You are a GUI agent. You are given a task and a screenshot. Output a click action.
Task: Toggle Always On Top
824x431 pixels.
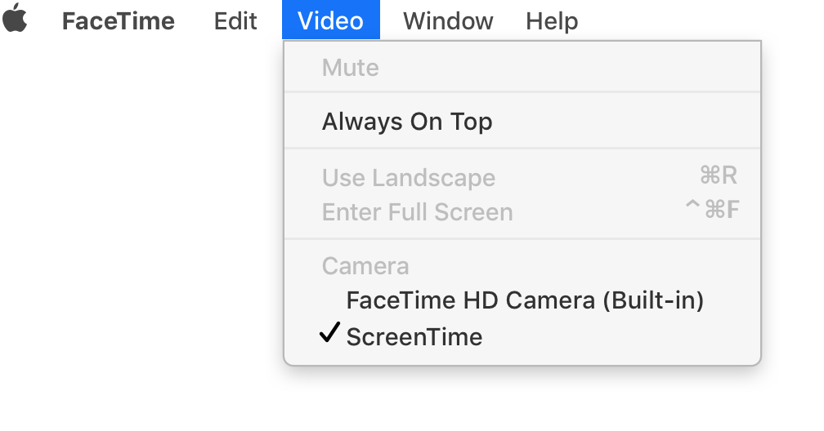coord(407,122)
